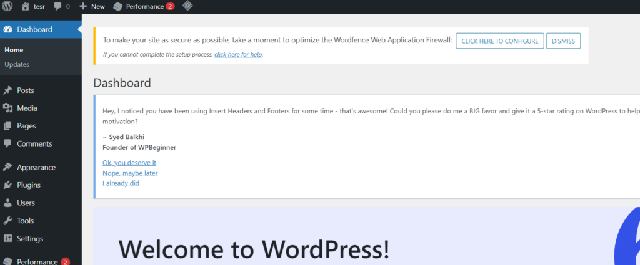The height and width of the screenshot is (265, 640).
Task: Click the Performance cube icon in admin bar
Action: (117, 6)
